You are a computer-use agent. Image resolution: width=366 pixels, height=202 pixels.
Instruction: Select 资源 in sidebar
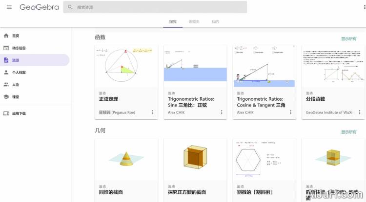35,60
